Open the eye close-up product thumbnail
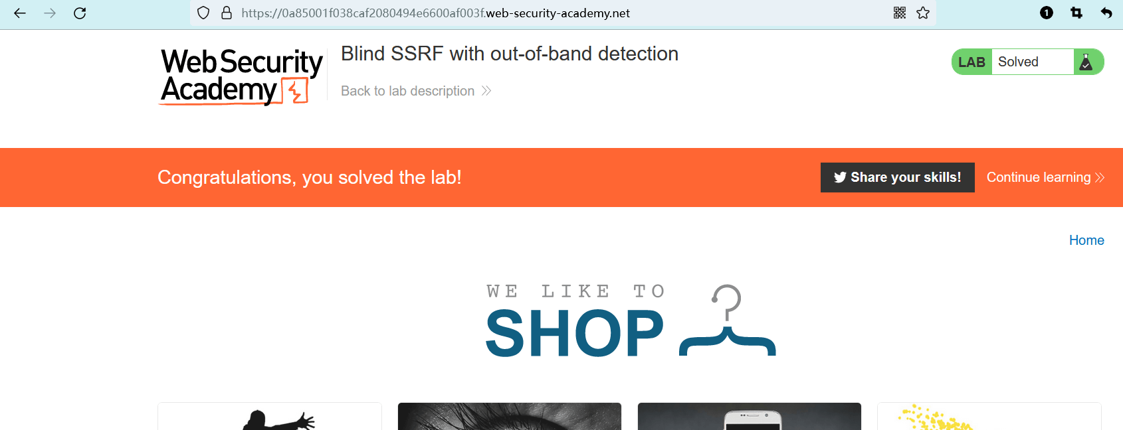1123x430 pixels. (x=510, y=417)
